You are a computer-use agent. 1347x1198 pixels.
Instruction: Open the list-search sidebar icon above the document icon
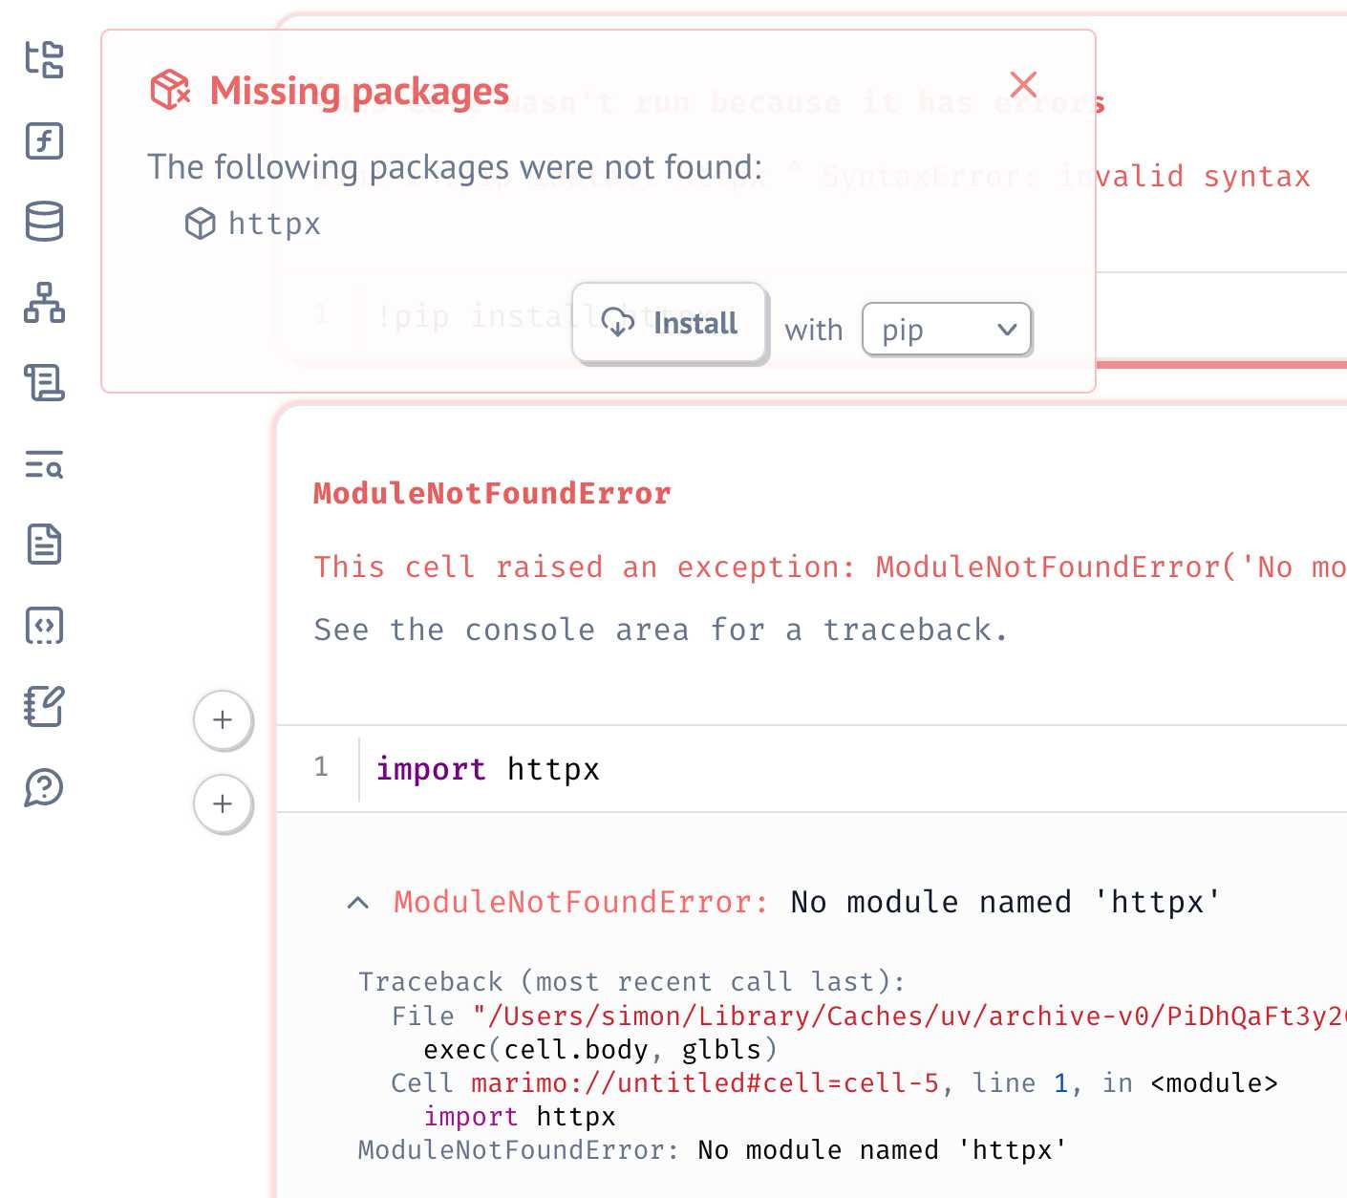[44, 464]
